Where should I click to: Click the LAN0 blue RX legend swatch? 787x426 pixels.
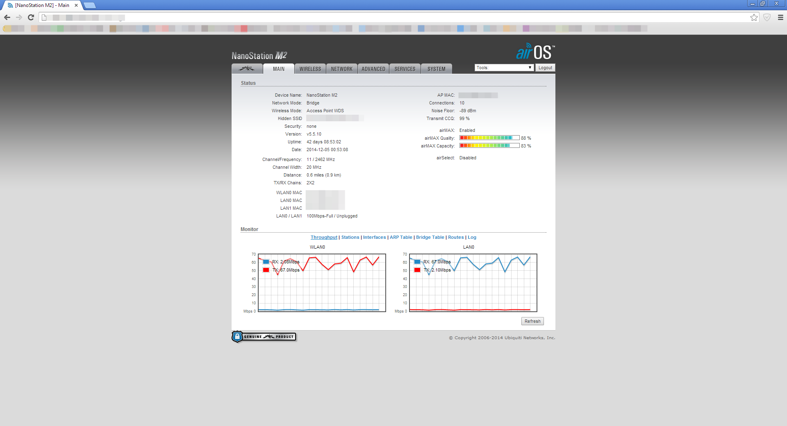click(417, 262)
